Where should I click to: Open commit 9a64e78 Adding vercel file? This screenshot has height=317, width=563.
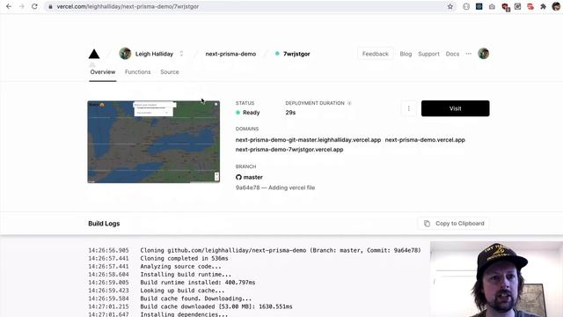[x=275, y=188]
